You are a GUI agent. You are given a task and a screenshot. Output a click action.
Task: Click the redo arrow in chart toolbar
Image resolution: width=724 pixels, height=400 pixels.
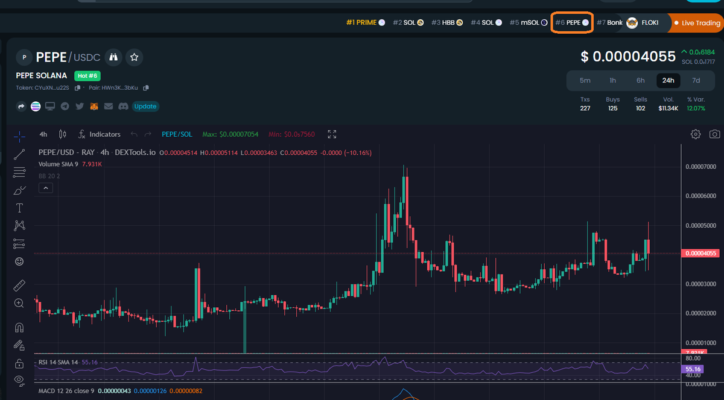[147, 134]
